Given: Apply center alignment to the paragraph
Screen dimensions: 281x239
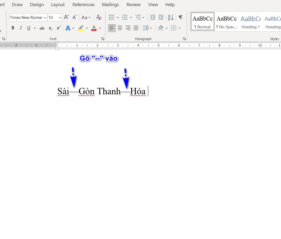Looking at the screenshot, I should tap(120, 28).
